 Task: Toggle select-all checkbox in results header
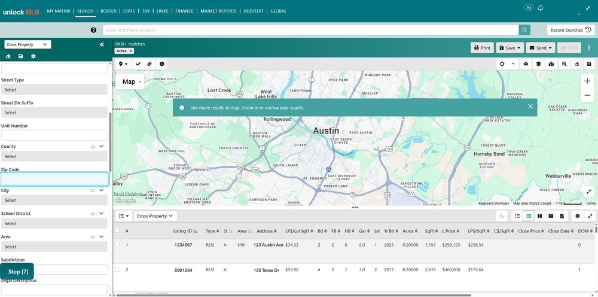pyautogui.click(x=117, y=230)
